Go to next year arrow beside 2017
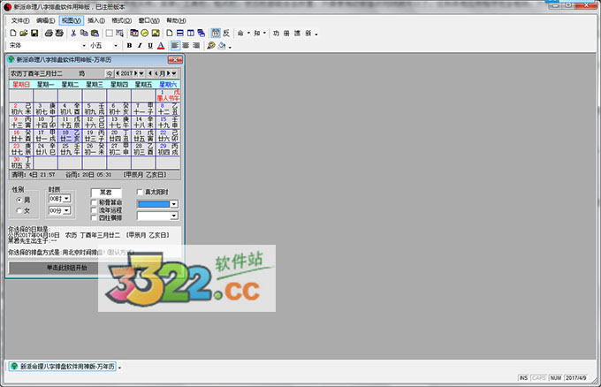This screenshot has height=387, width=601. click(x=136, y=73)
